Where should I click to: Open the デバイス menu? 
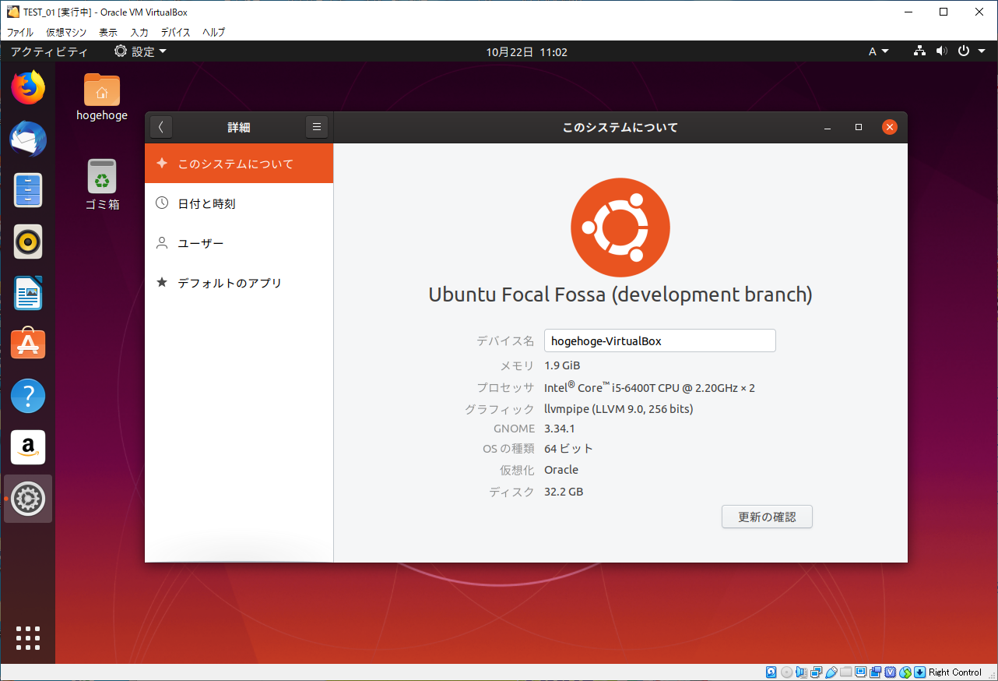(176, 32)
